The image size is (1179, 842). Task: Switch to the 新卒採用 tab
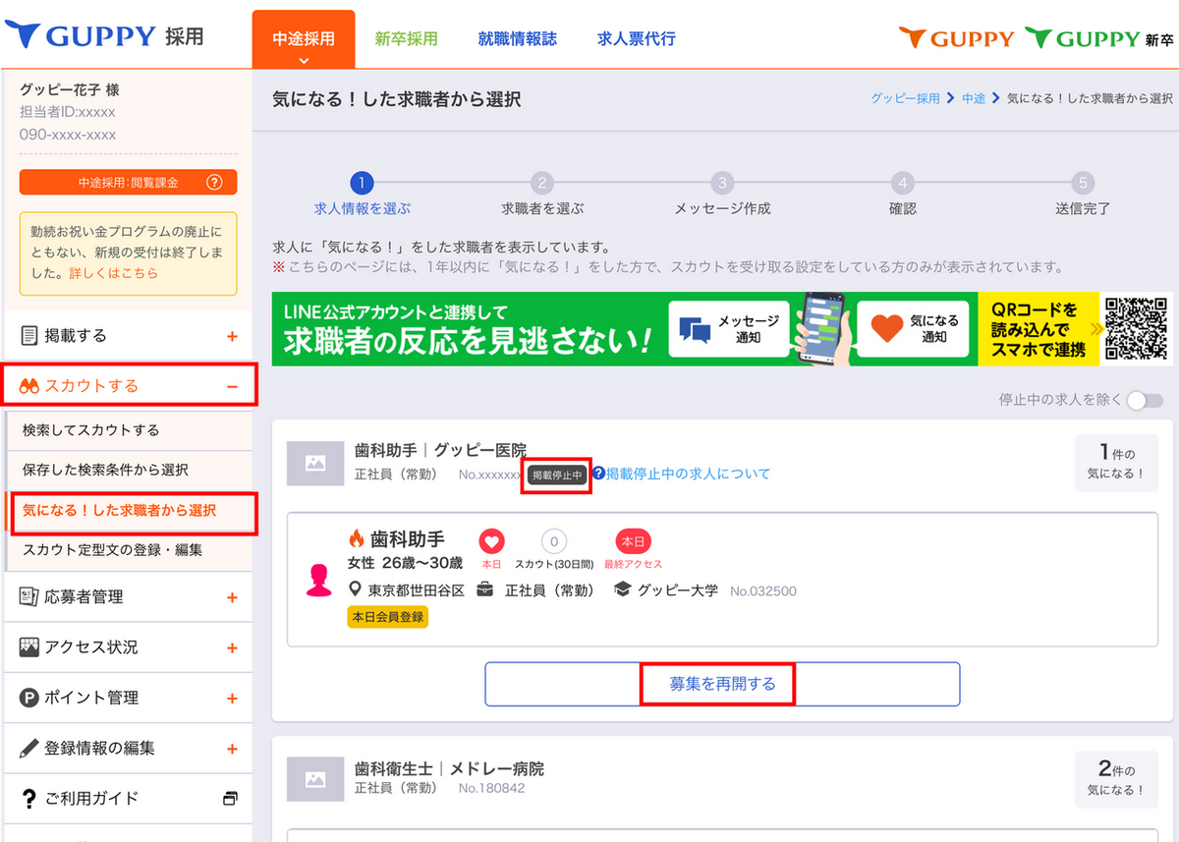(406, 39)
